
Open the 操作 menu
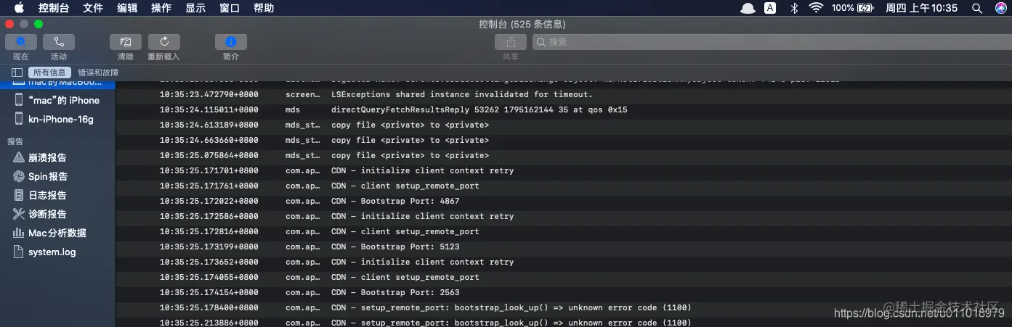(x=161, y=8)
